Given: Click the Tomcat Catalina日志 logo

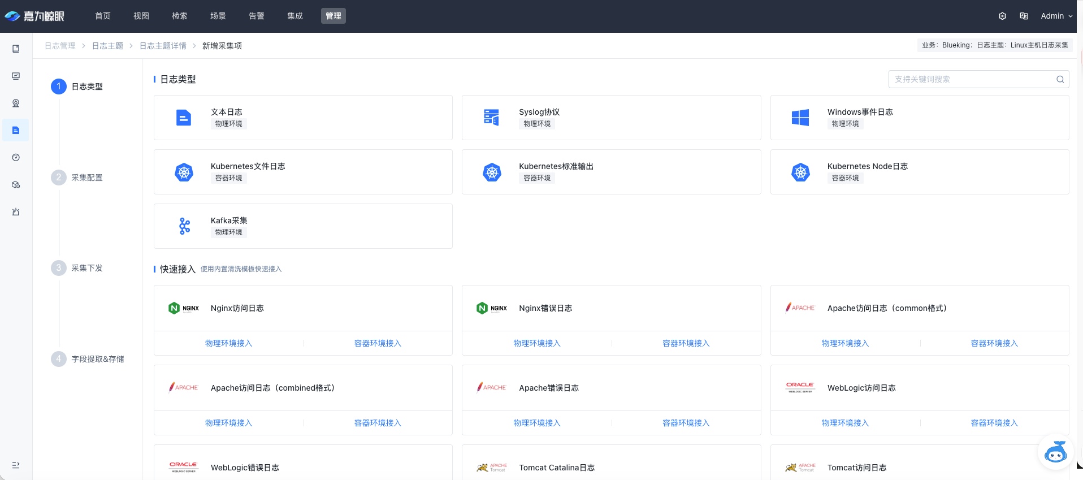Looking at the screenshot, I should [x=492, y=467].
